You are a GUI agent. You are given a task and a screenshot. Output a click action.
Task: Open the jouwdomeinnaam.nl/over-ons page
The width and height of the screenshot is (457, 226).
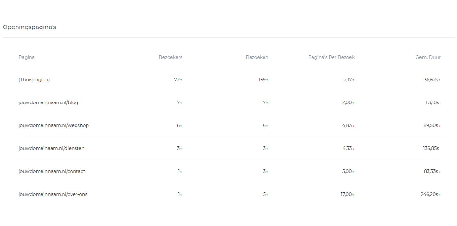53,194
